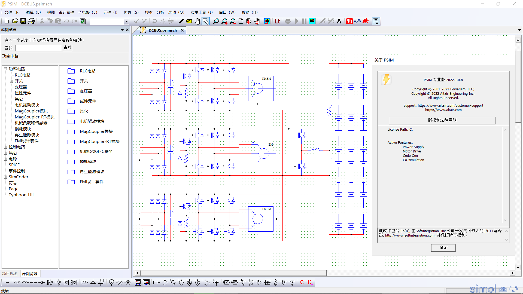Place a capacitor from the element toolbar
Image resolution: width=523 pixels, height=294 pixels.
pos(33,283)
